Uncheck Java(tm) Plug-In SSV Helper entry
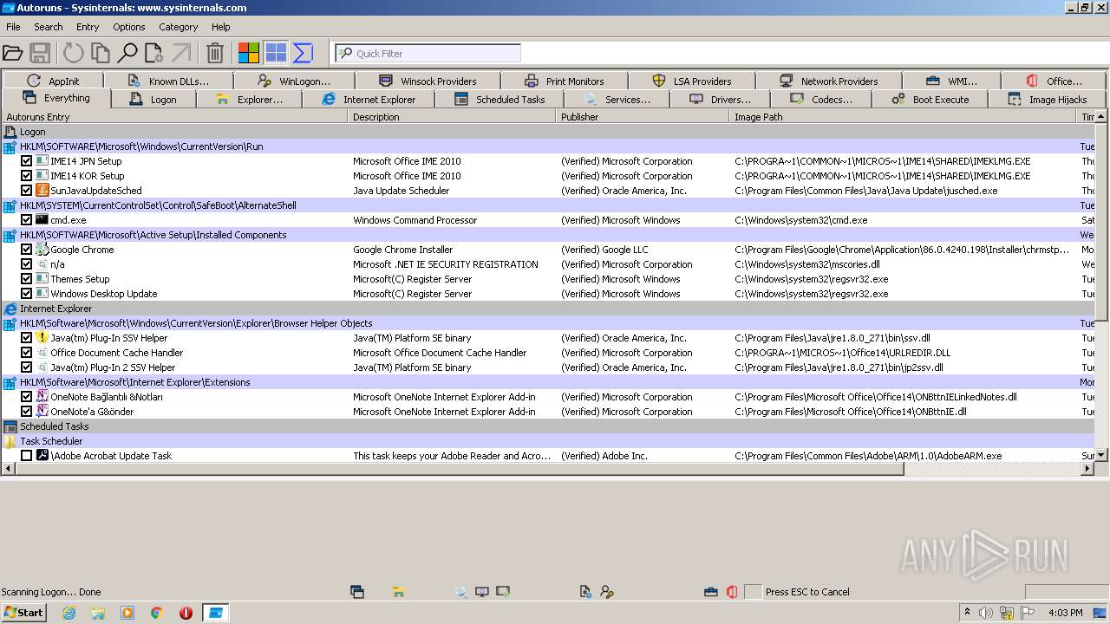Image resolution: width=1110 pixels, height=624 pixels. (x=26, y=338)
